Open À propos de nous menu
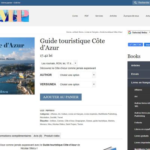150x150 pixels. click(x=131, y=16)
